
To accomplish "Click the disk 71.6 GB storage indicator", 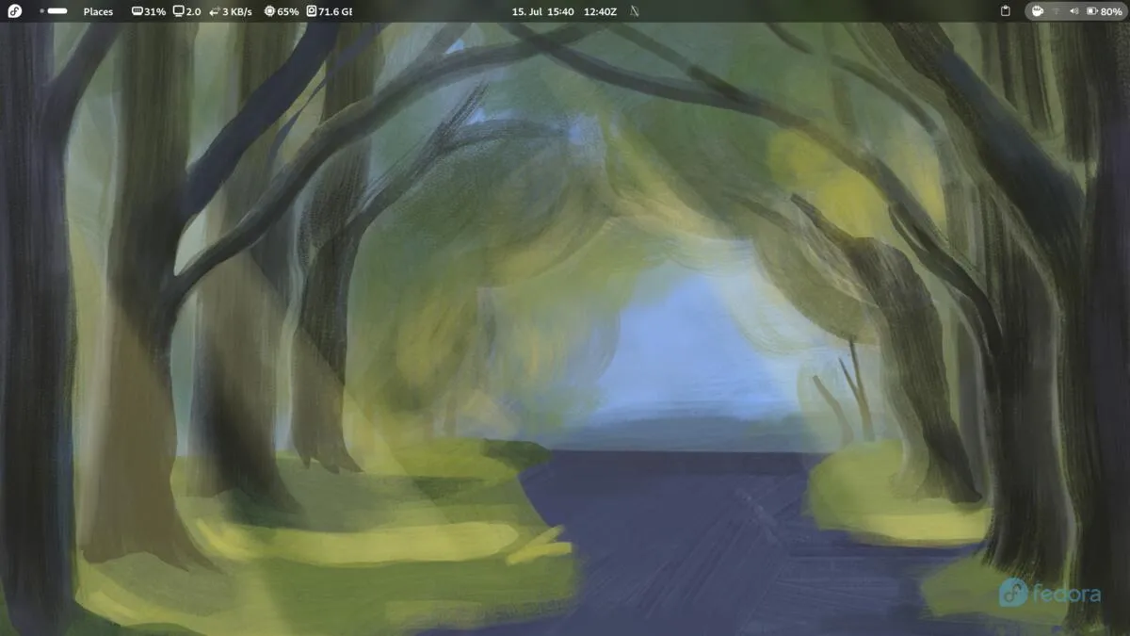I will click(330, 11).
